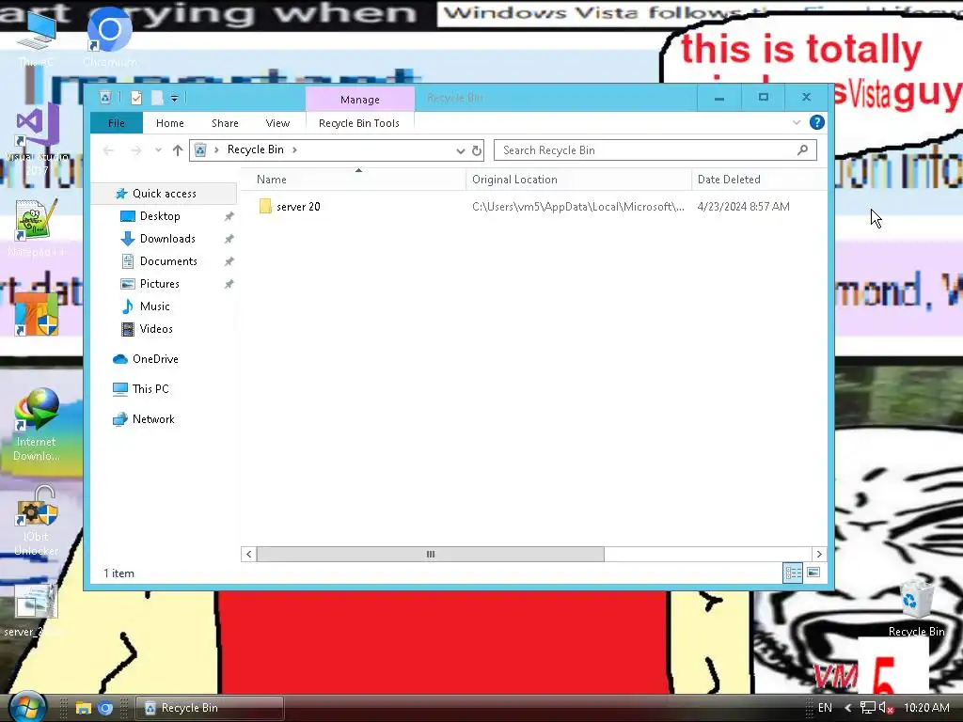Open Downloads in the navigation pane
The width and height of the screenshot is (963, 722).
pyautogui.click(x=167, y=239)
